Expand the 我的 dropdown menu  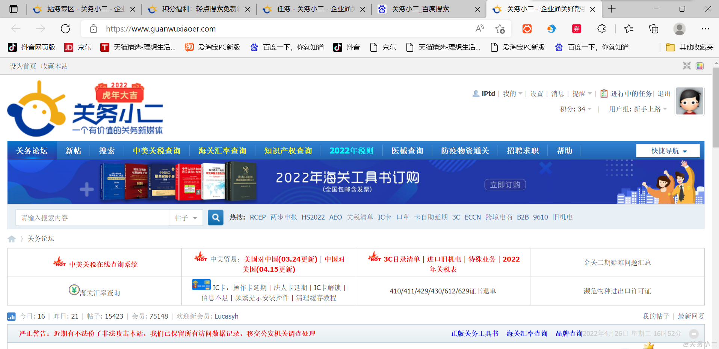pos(512,94)
